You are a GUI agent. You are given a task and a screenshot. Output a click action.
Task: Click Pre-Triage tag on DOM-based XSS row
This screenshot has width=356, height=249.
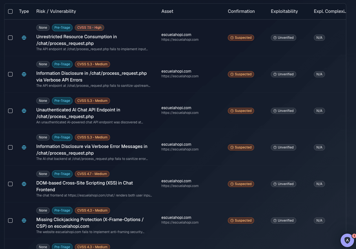click(x=62, y=174)
